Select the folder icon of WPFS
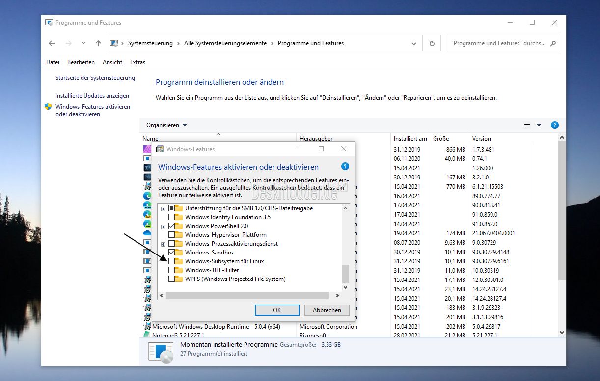Viewport: 600px width, 381px height. (179, 279)
